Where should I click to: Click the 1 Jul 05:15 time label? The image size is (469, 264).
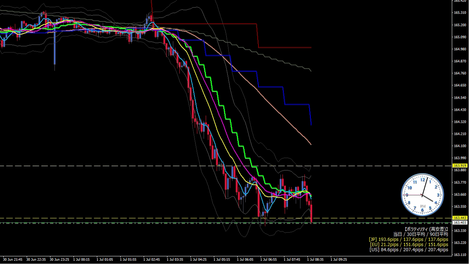coord(222,259)
